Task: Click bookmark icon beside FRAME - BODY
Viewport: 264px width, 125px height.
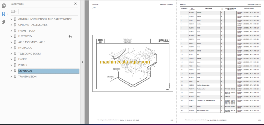Action: 15,31
